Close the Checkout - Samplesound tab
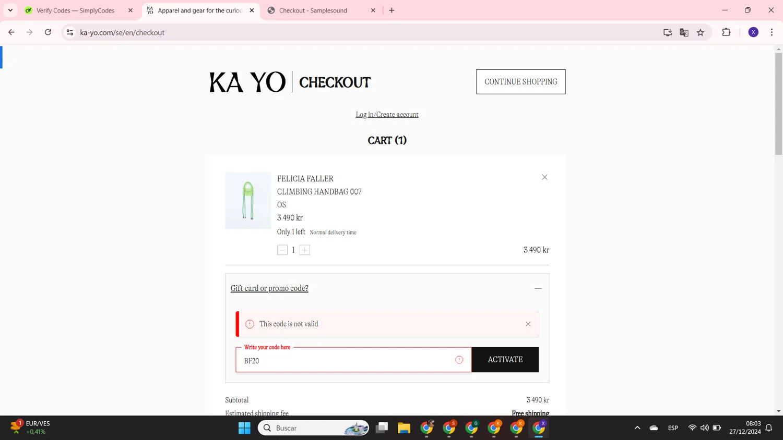This screenshot has width=783, height=440. click(x=373, y=10)
